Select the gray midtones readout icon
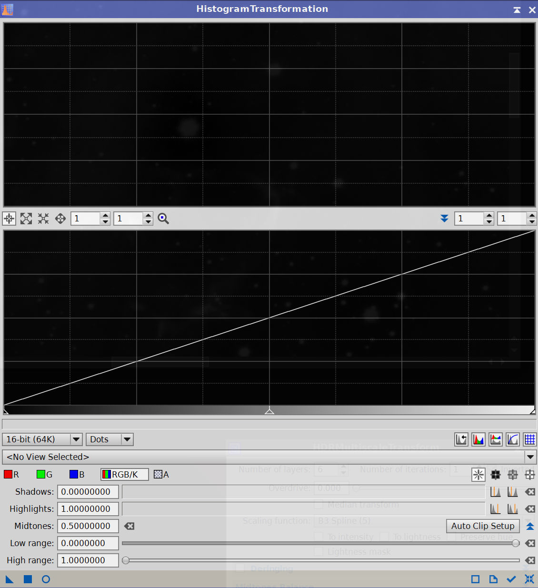This screenshot has height=588, width=538. [x=513, y=475]
